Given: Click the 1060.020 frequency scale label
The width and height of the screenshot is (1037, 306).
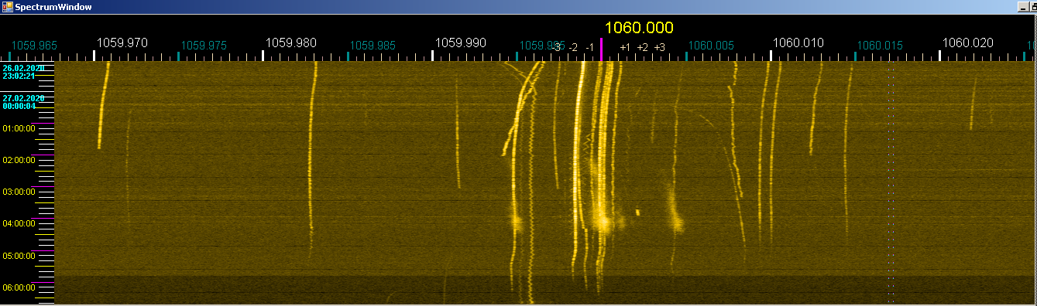Looking at the screenshot, I should pyautogui.click(x=967, y=42).
